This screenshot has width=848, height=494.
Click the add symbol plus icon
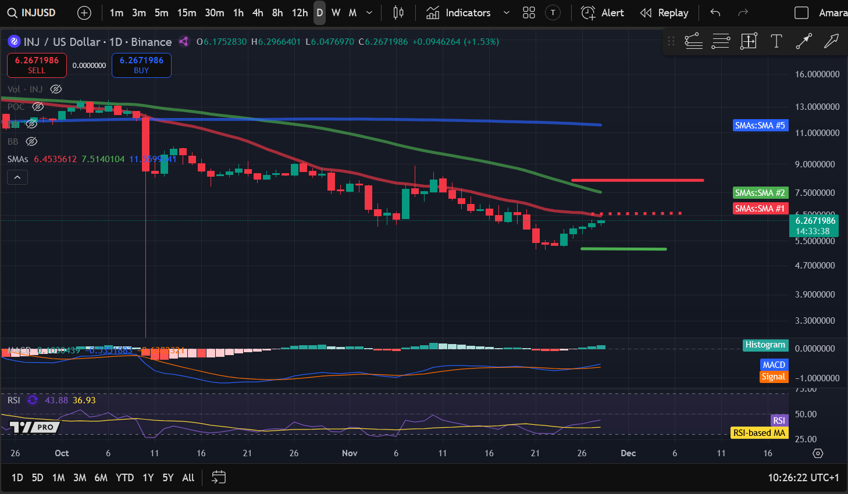point(84,13)
